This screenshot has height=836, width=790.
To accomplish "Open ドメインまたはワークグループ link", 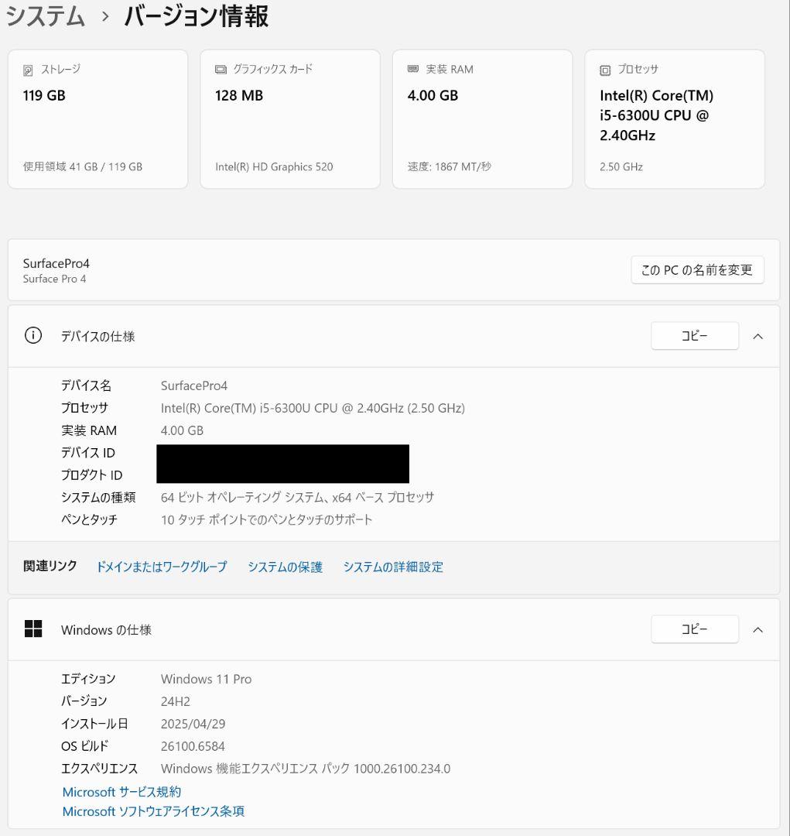I will [x=162, y=567].
